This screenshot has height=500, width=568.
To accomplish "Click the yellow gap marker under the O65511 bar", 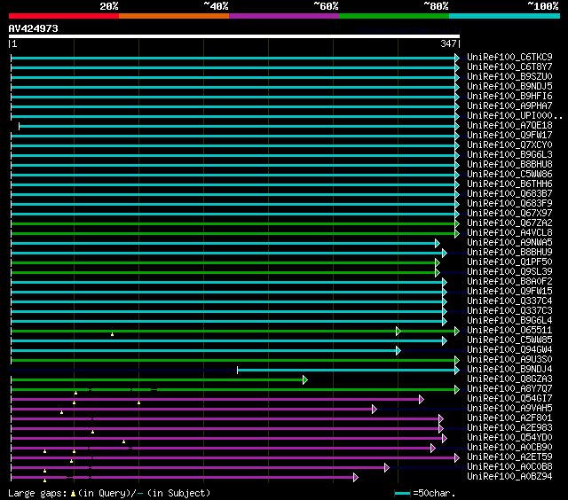I will [x=112, y=334].
